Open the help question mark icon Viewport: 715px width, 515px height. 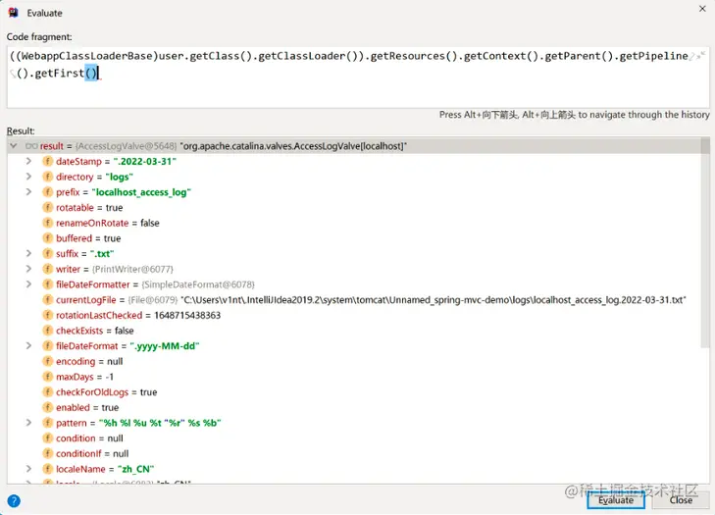pyautogui.click(x=14, y=501)
